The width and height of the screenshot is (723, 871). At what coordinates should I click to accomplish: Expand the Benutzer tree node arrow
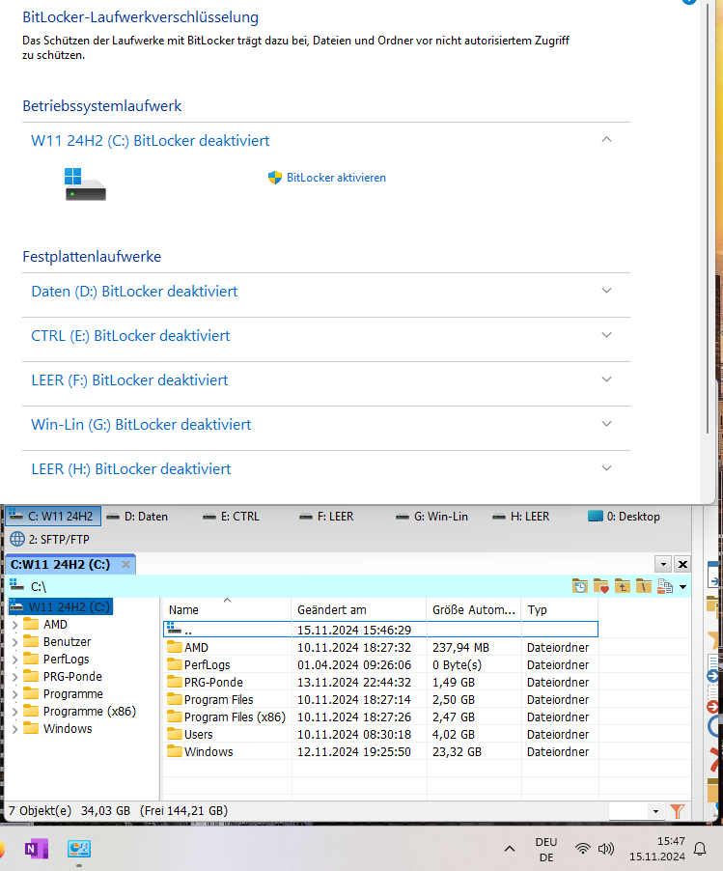pyautogui.click(x=15, y=642)
